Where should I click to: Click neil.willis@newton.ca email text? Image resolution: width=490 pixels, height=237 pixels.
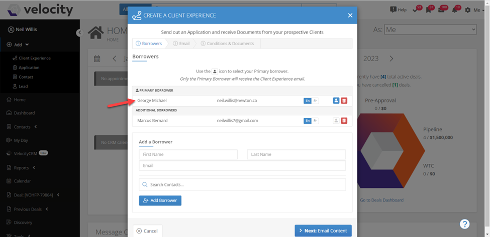237,101
